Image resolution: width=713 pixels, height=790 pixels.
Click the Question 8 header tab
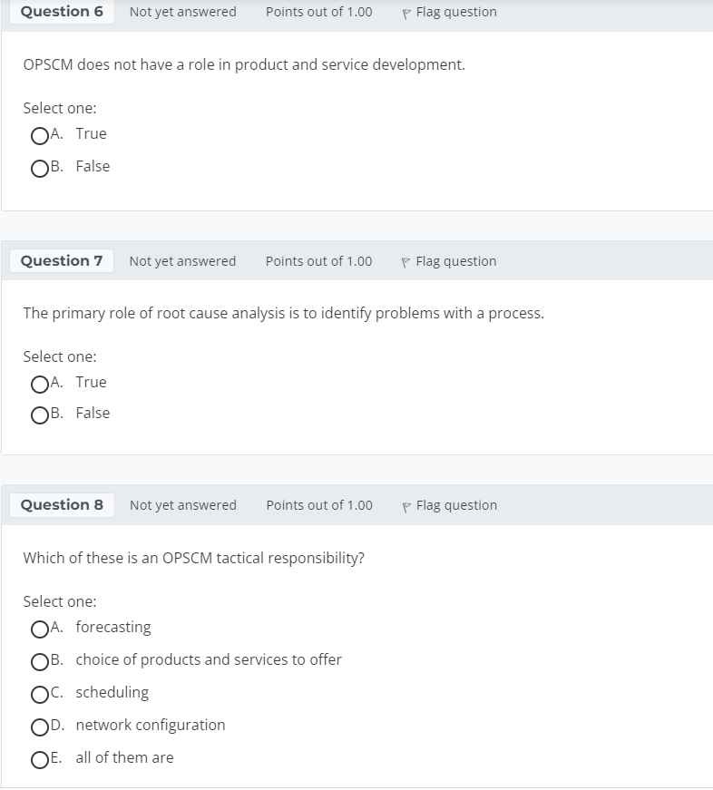pos(61,505)
